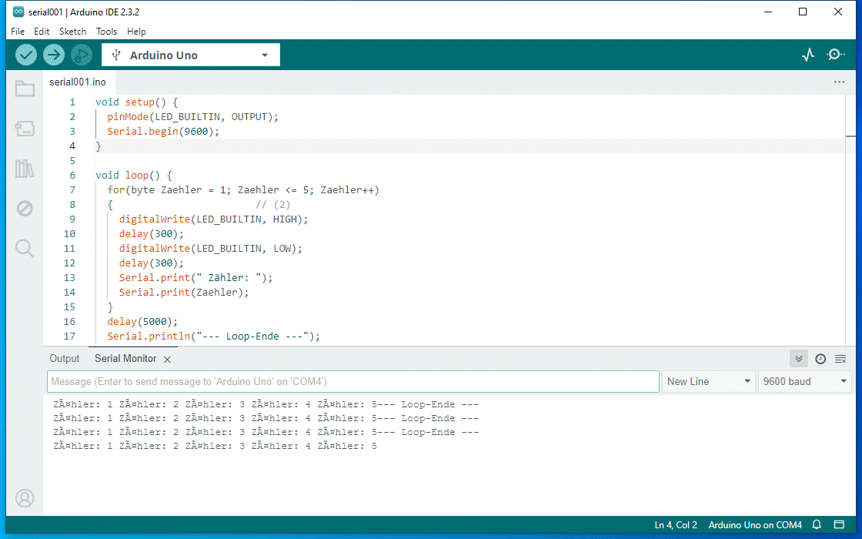Start debugging with the debug play icon
The width and height of the screenshot is (862, 539).
pyautogui.click(x=82, y=55)
